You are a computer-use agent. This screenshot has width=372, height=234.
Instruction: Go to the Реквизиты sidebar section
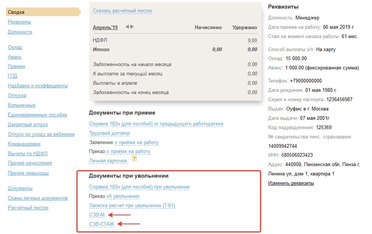19,22
